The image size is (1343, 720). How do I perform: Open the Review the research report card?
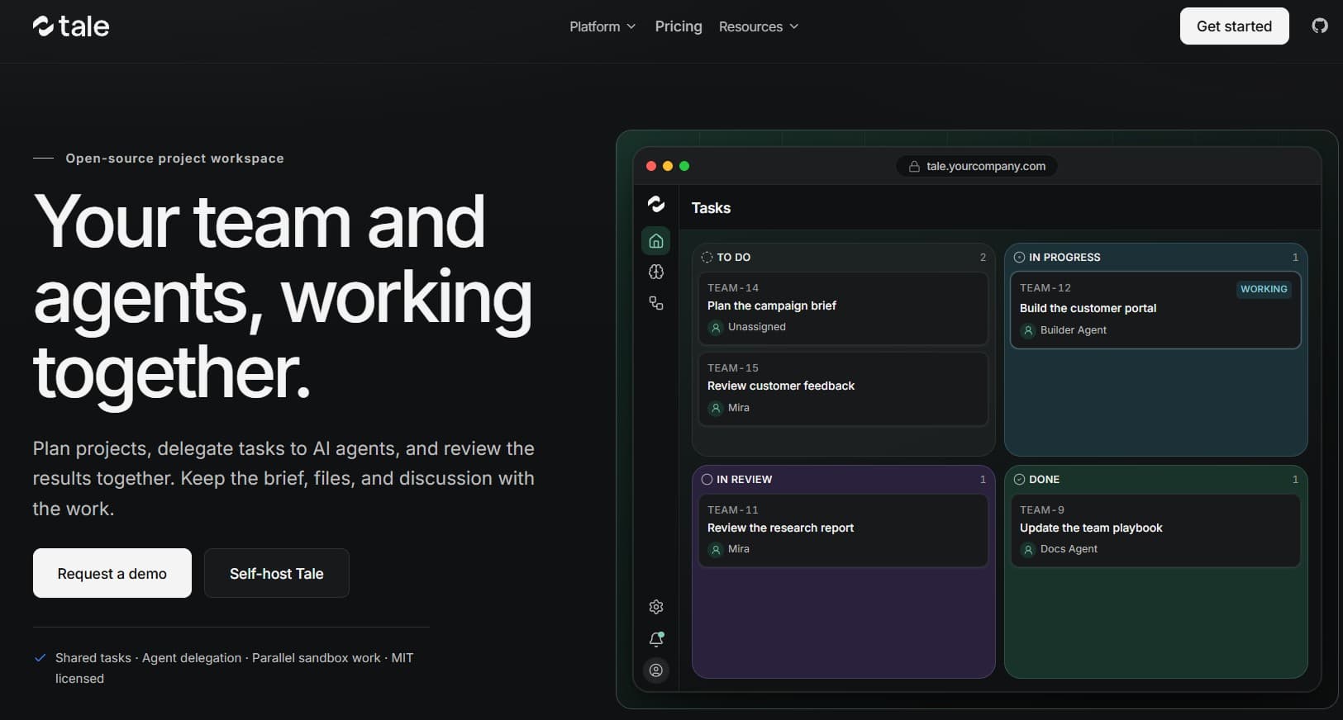[x=843, y=530]
